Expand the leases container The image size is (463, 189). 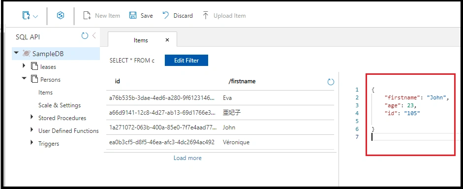[x=24, y=66]
